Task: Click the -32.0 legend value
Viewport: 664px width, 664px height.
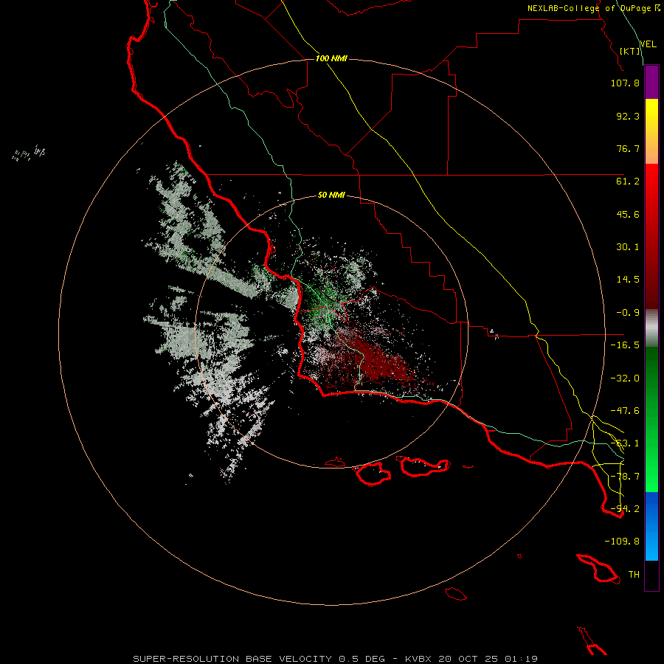Action: pyautogui.click(x=625, y=378)
